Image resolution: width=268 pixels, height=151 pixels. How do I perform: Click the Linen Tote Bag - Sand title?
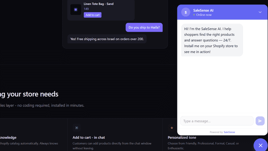[98, 4]
